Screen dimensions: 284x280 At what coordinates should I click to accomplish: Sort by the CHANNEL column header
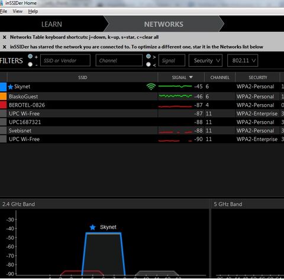(220, 78)
